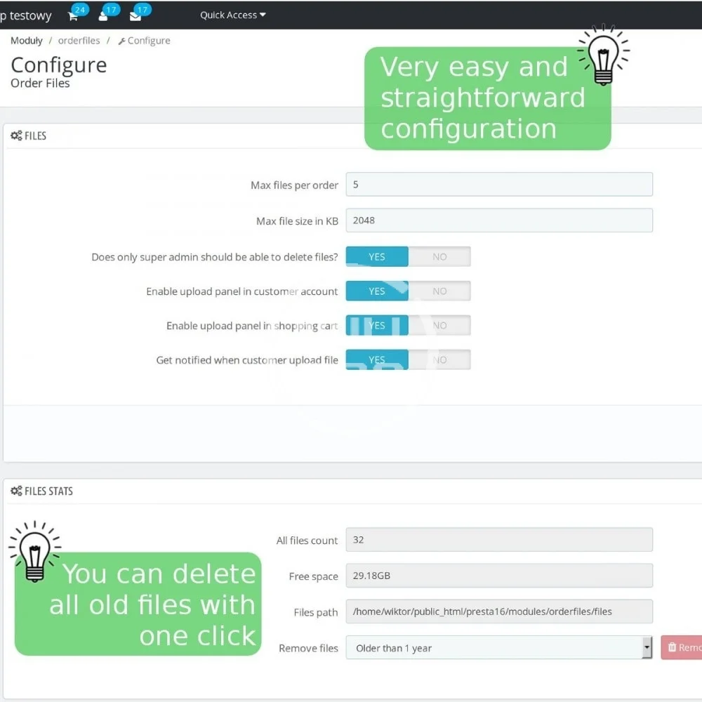Open the Quick Access dropdown menu
Image resolution: width=702 pixels, height=702 pixels.
[x=232, y=15]
